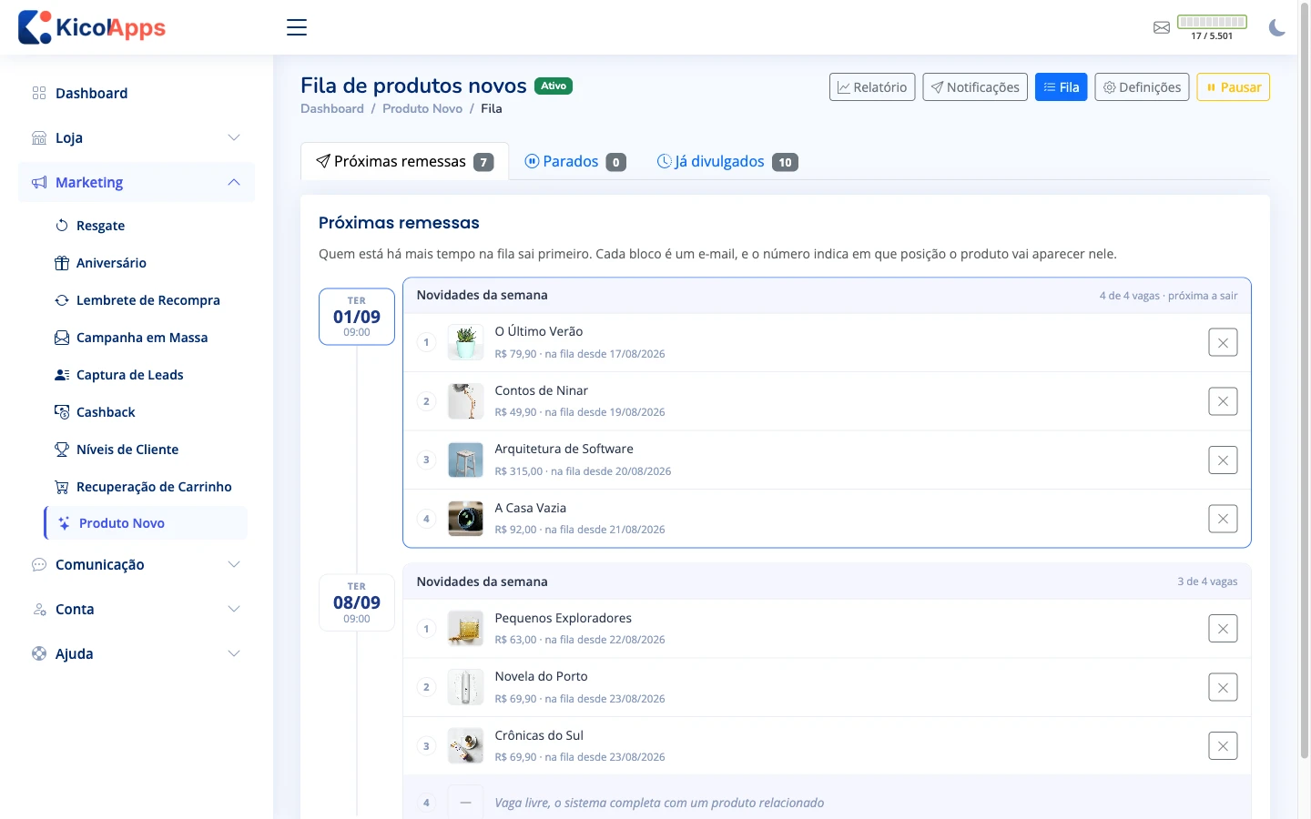Expand the Loja sidebar menu
The height and width of the screenshot is (819, 1311).
click(137, 137)
